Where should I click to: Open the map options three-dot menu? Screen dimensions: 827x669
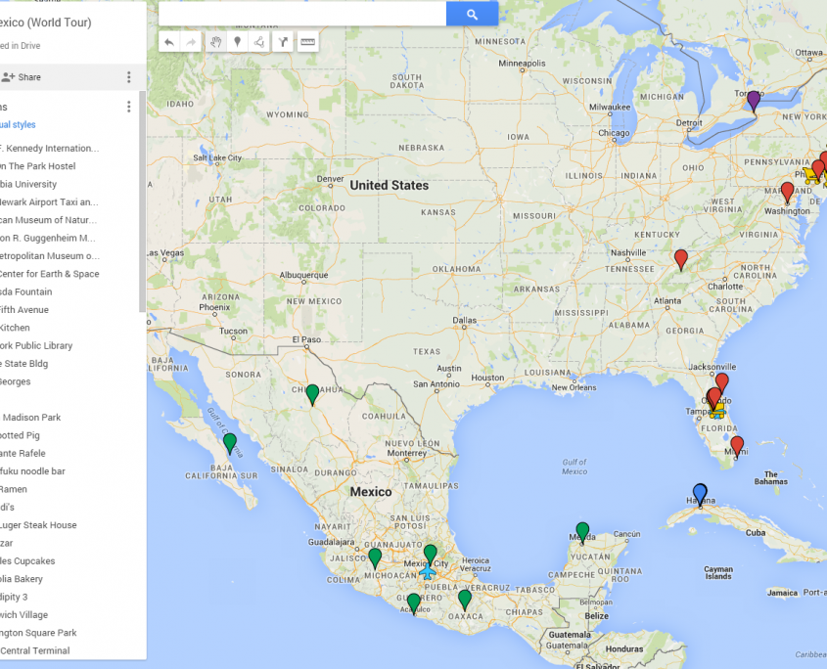click(128, 77)
